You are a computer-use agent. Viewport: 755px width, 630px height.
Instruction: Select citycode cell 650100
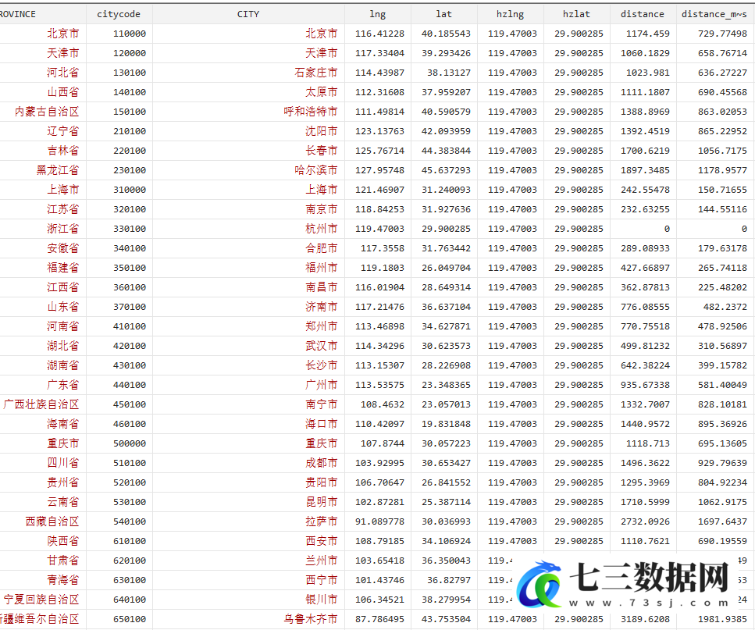click(x=130, y=619)
